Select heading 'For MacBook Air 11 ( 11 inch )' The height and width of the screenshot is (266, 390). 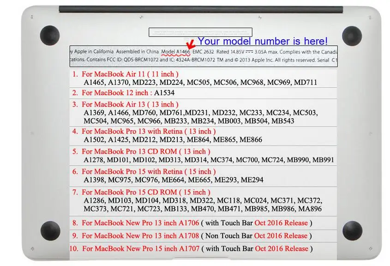(130, 74)
